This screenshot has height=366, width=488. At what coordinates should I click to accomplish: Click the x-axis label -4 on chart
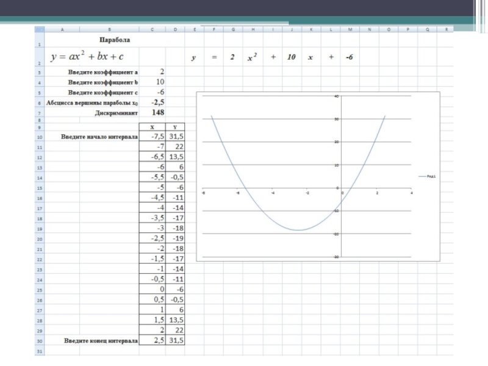[273, 193]
